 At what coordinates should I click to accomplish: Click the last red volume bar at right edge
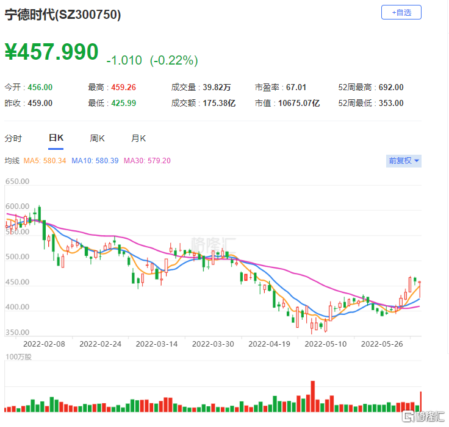(421, 401)
